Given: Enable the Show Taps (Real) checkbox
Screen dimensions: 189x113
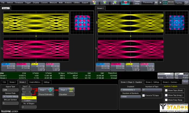Looking at the screenshot, I should pos(166,90).
